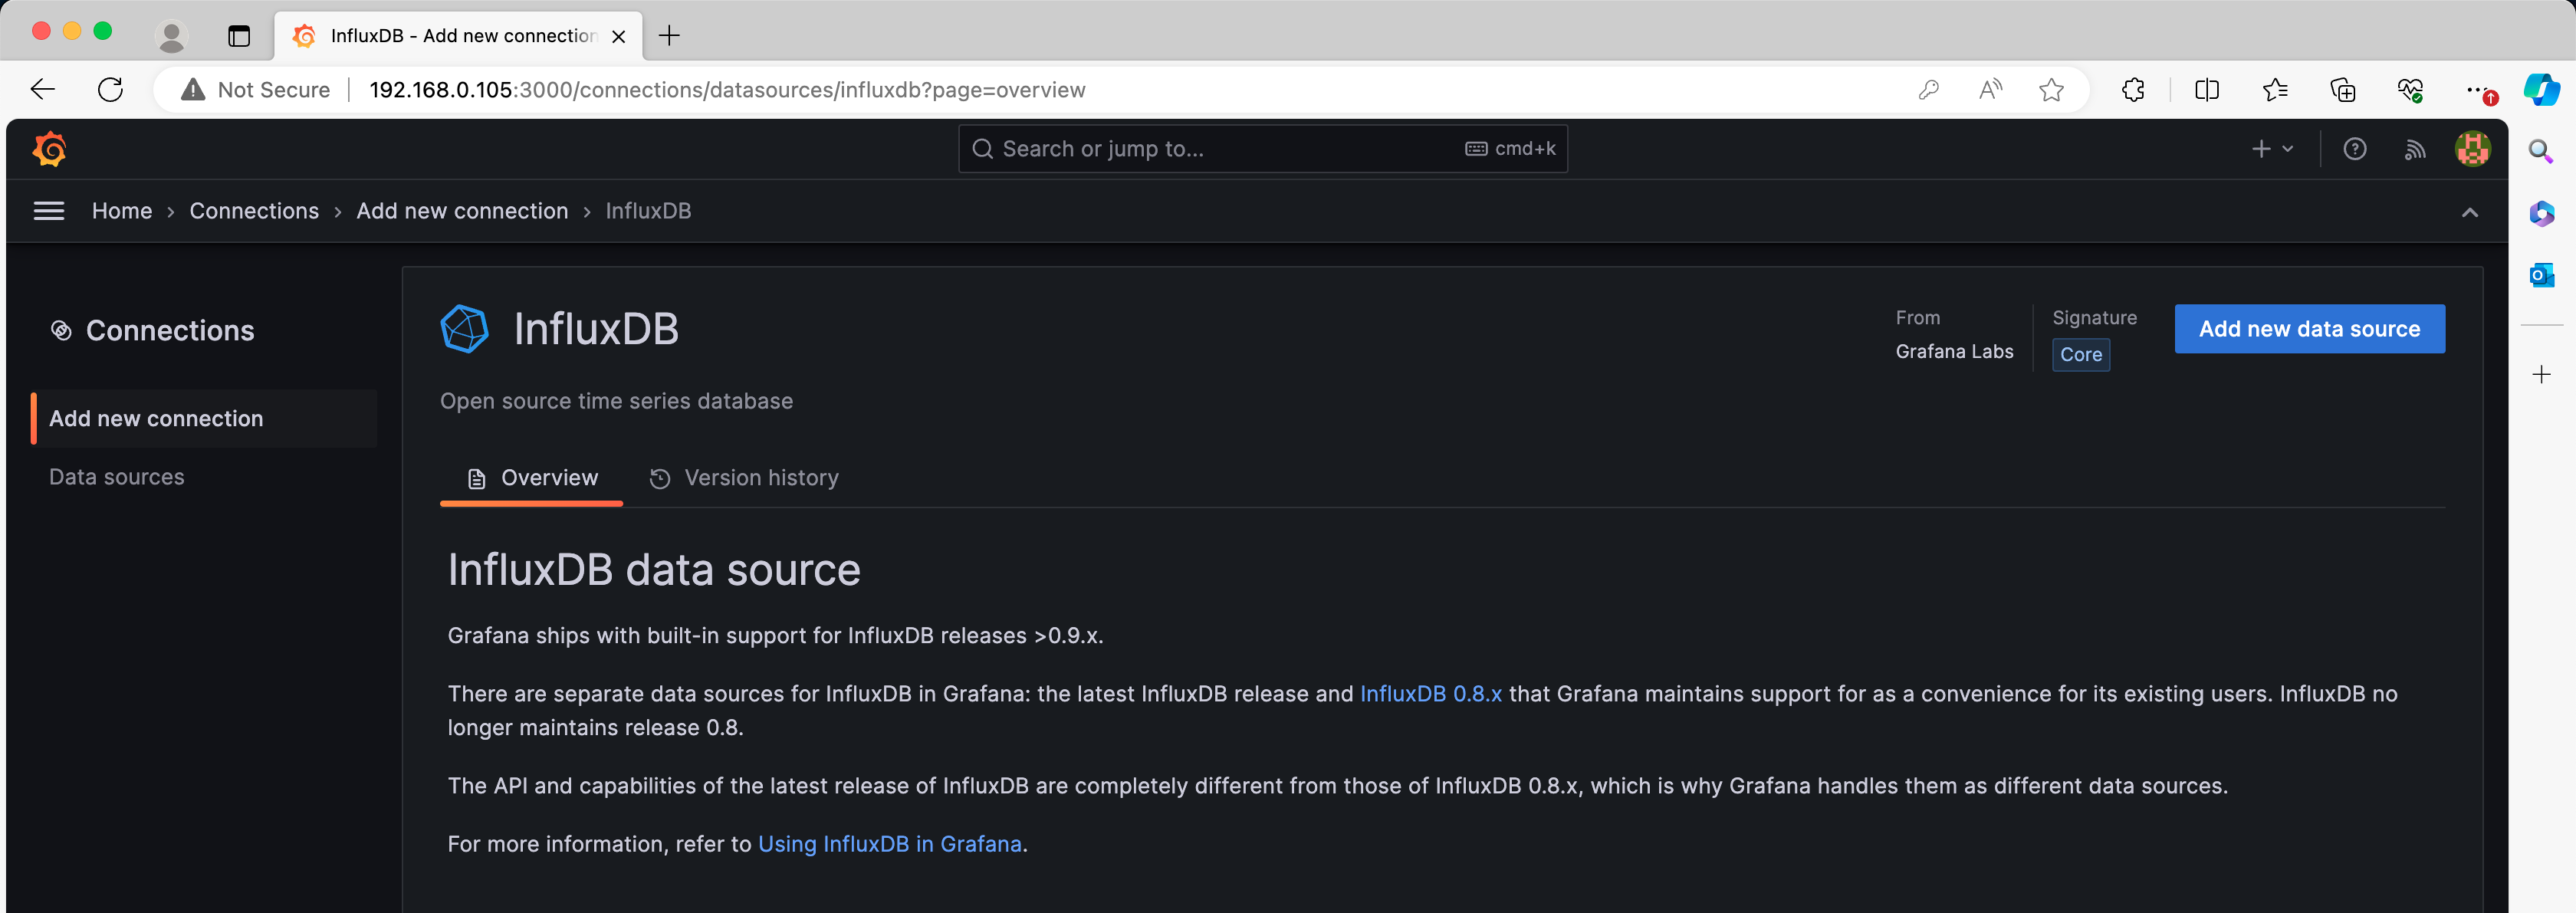Image resolution: width=2576 pixels, height=913 pixels.
Task: Open Microsoft 365 sidebar icon
Action: click(2541, 214)
